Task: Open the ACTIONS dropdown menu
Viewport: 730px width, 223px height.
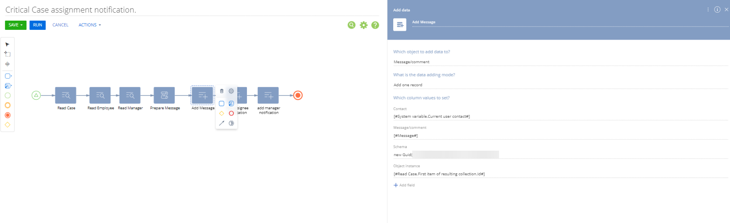Action: coord(90,25)
